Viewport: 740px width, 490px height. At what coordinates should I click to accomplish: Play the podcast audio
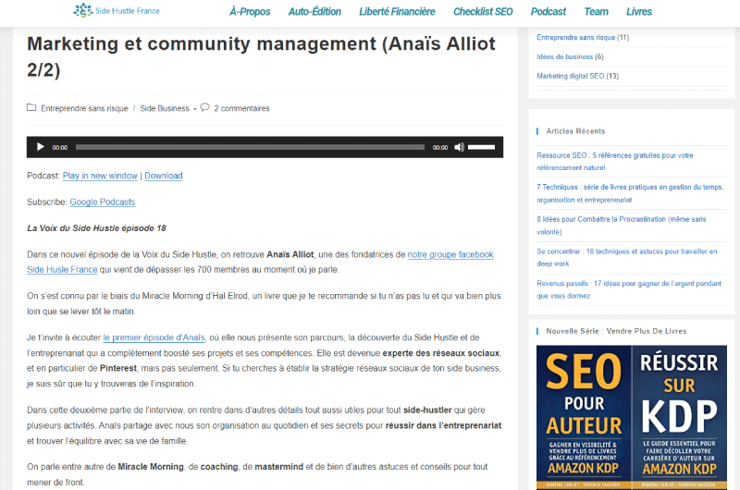click(40, 147)
